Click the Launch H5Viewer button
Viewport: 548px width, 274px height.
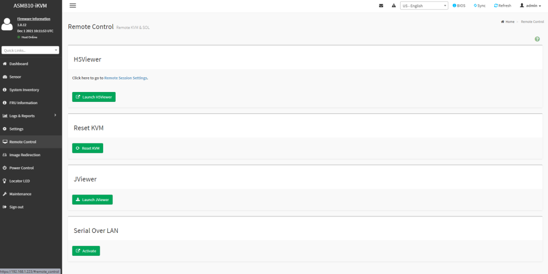tap(94, 97)
